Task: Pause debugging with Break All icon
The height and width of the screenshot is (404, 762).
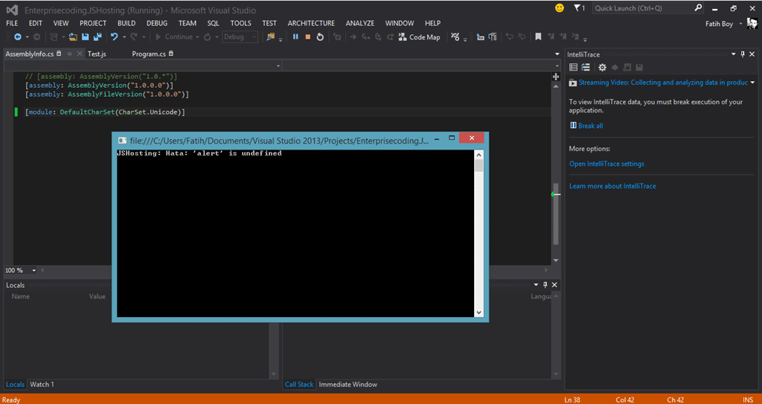Action: click(x=295, y=37)
